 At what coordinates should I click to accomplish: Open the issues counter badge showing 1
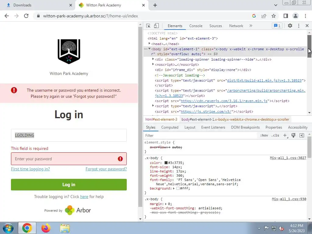click(x=277, y=26)
